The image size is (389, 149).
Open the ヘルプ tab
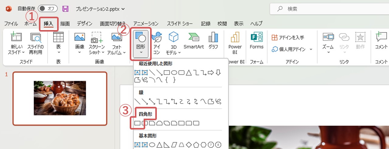(x=256, y=24)
